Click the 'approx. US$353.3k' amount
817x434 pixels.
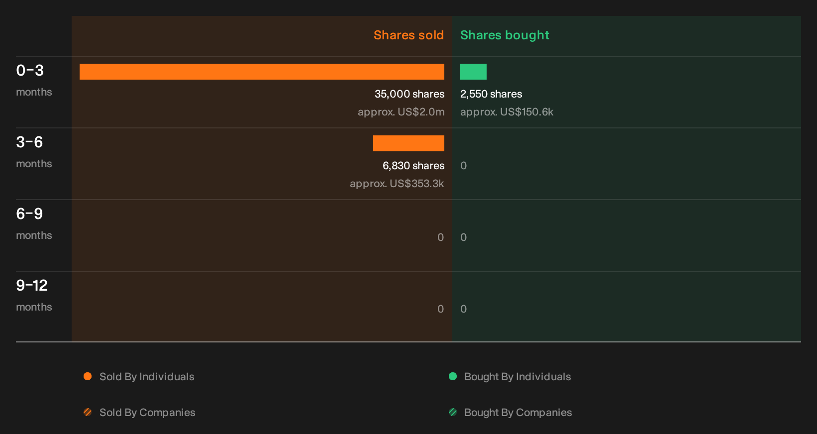pyautogui.click(x=397, y=184)
